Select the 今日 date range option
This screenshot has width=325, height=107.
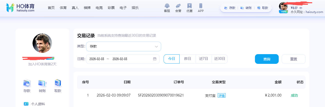(171, 59)
